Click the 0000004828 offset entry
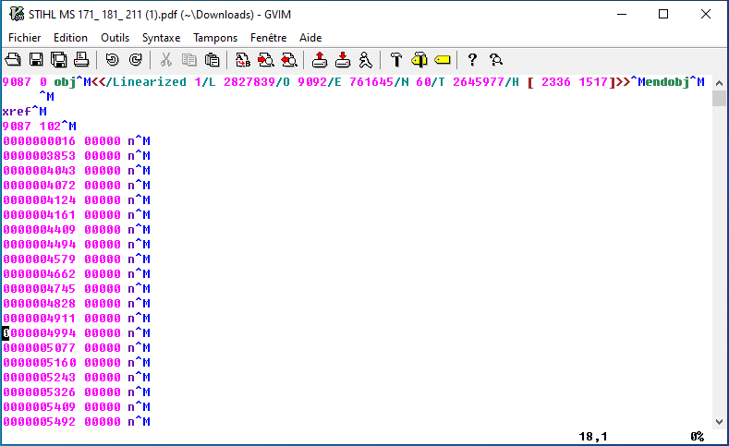The width and height of the screenshot is (729, 446). [x=39, y=304]
